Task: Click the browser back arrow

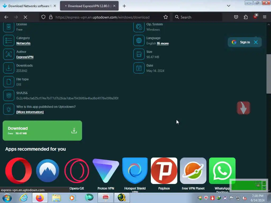Action: [6, 17]
